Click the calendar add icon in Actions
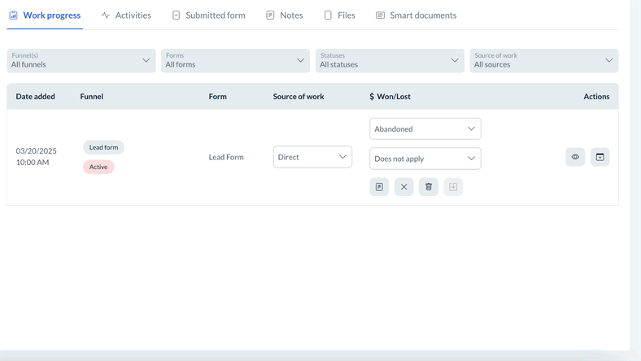The width and height of the screenshot is (641, 361). click(600, 157)
